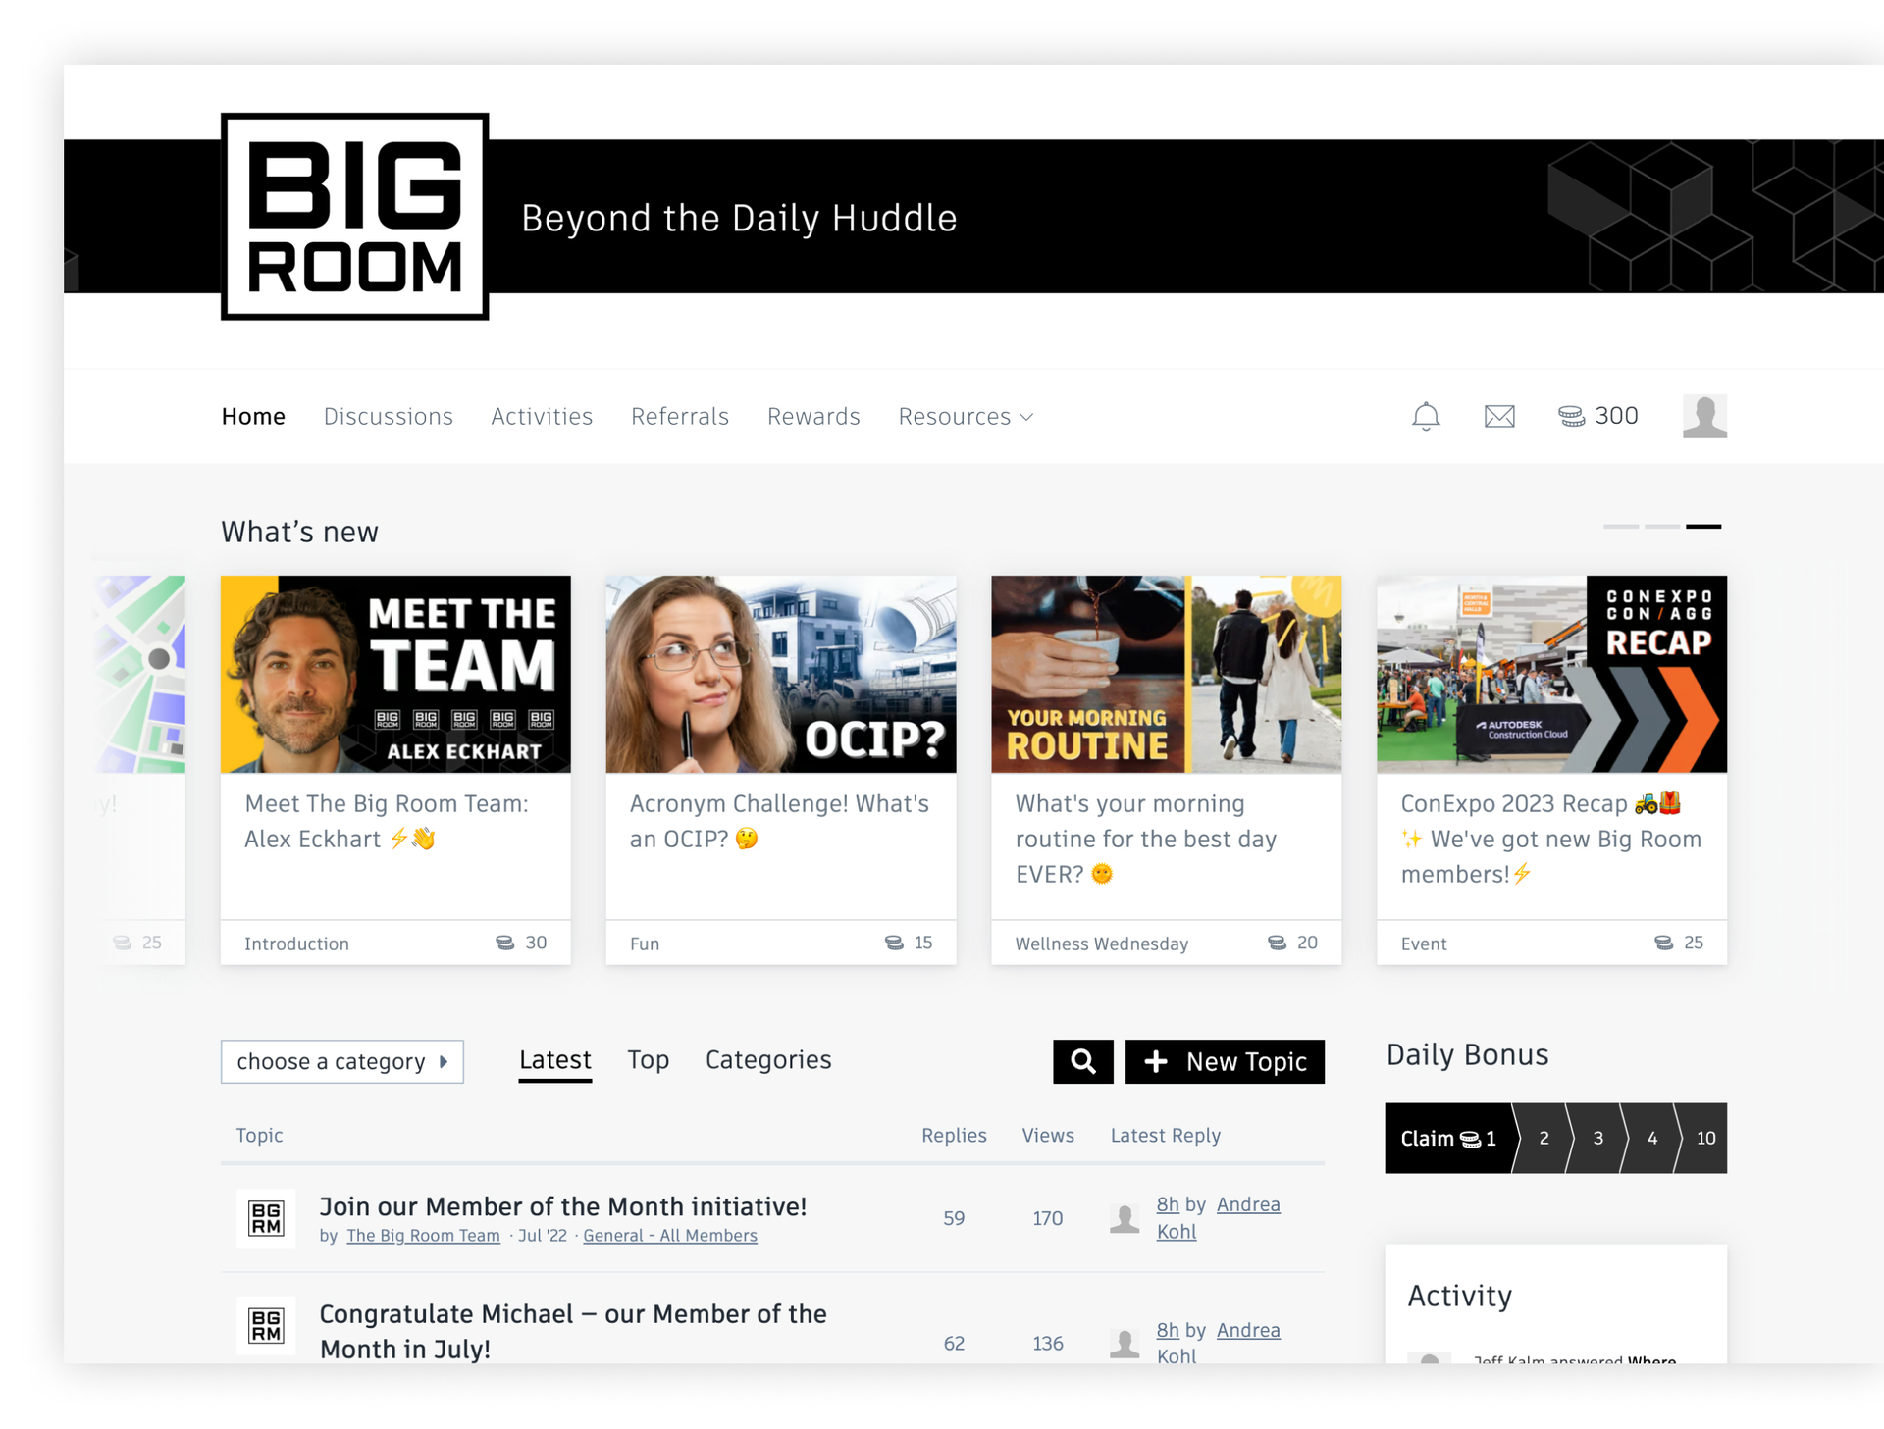Screen dimensions: 1884x1429
Task: Click Andrea Kohl avatar in first topic row
Action: (x=1125, y=1218)
